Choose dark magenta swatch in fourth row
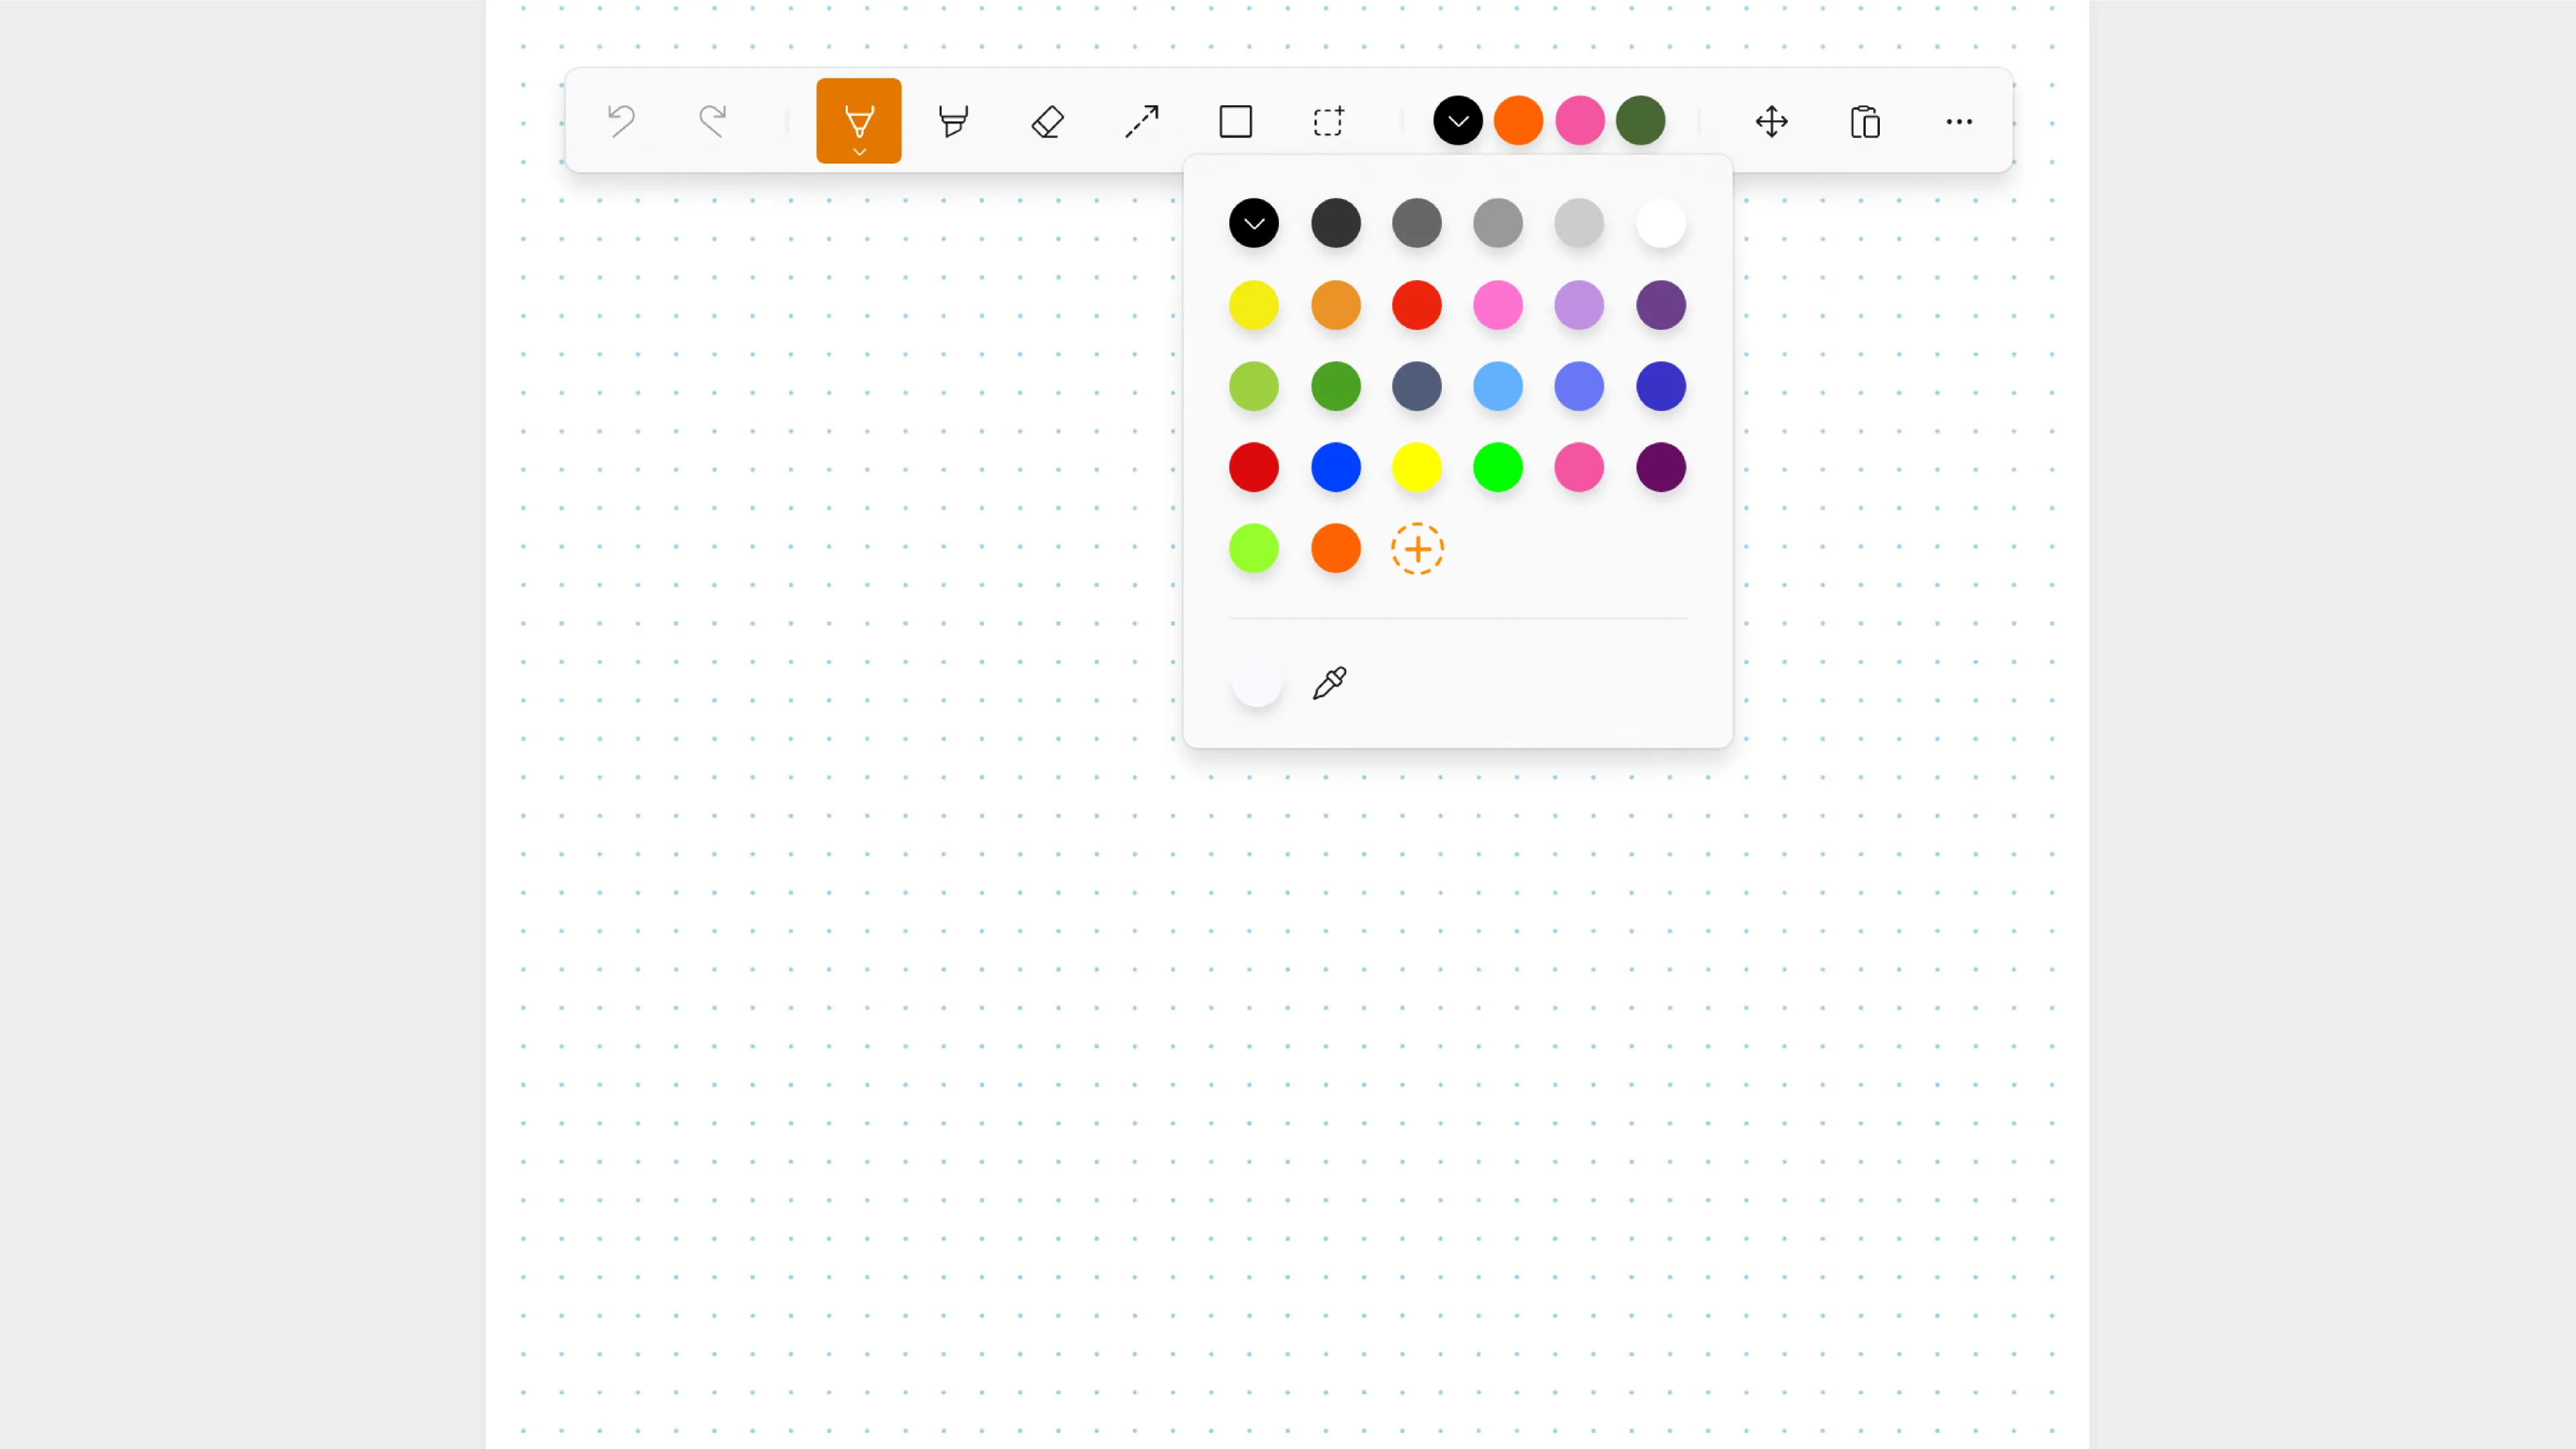2576x1449 pixels. tap(1661, 467)
